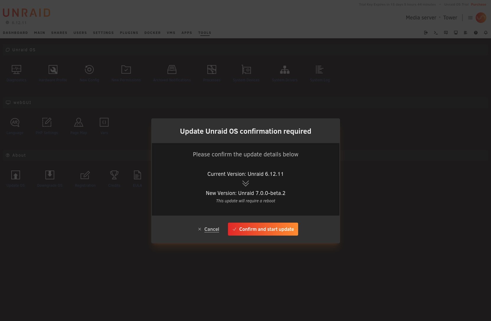This screenshot has width=491, height=321.
Task: Open the Vars icon
Action: tap(104, 122)
